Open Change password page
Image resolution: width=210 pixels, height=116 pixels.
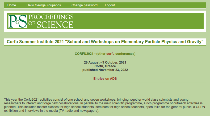(84, 5)
